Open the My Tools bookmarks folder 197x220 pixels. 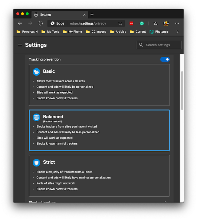pos(50,32)
